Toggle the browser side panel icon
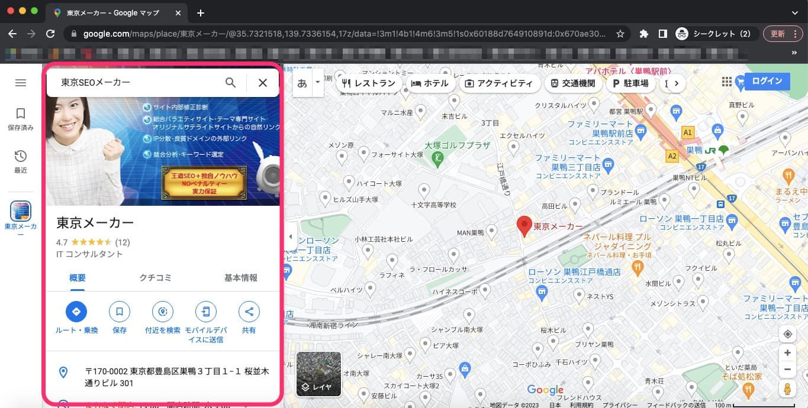This screenshot has height=408, width=808. click(x=663, y=34)
